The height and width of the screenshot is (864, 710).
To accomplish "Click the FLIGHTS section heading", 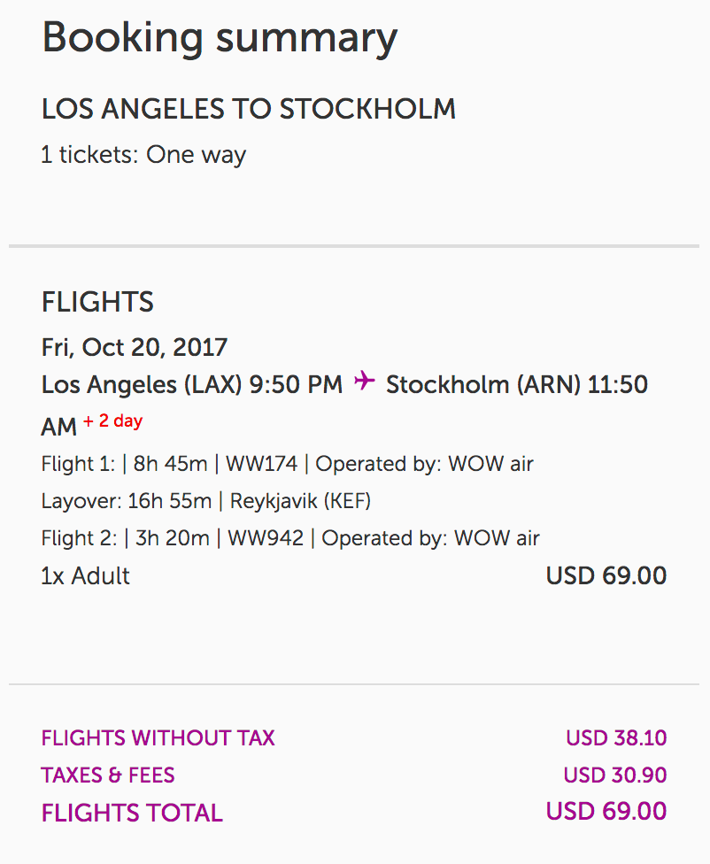I will pos(97,303).
